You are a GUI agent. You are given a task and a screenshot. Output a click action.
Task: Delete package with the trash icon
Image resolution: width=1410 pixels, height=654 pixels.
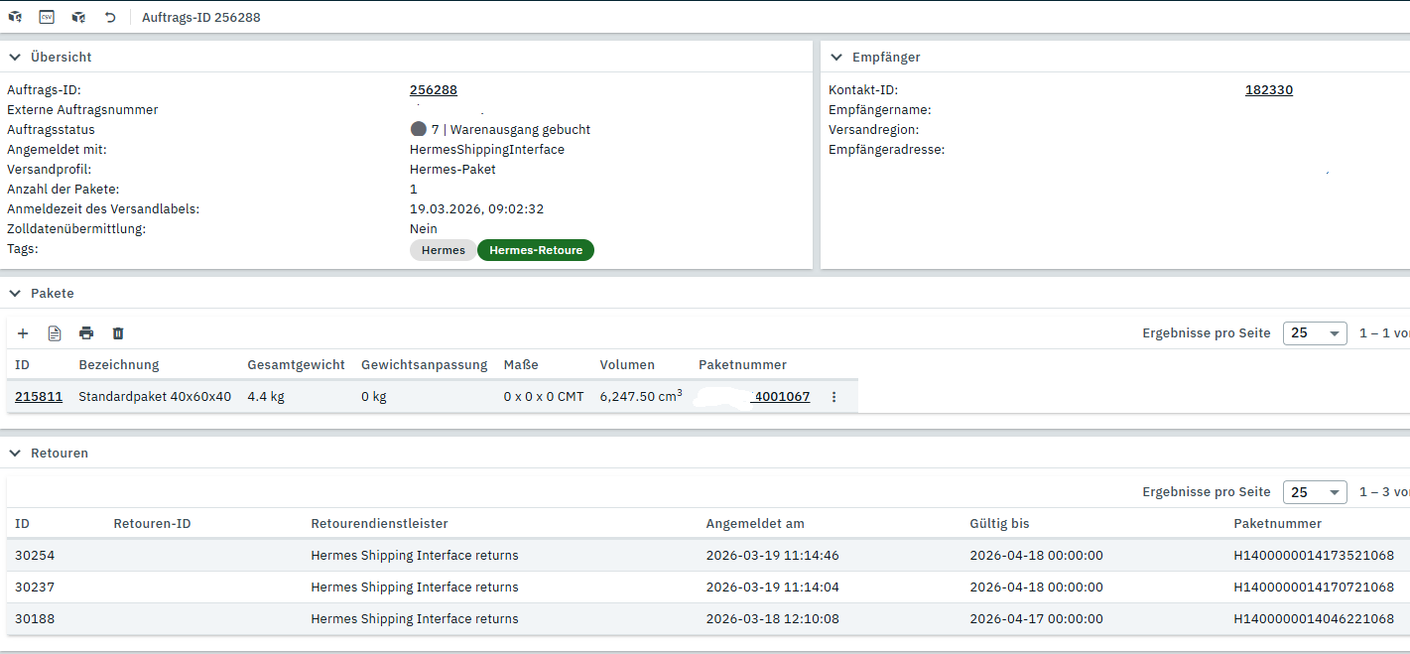[x=118, y=333]
